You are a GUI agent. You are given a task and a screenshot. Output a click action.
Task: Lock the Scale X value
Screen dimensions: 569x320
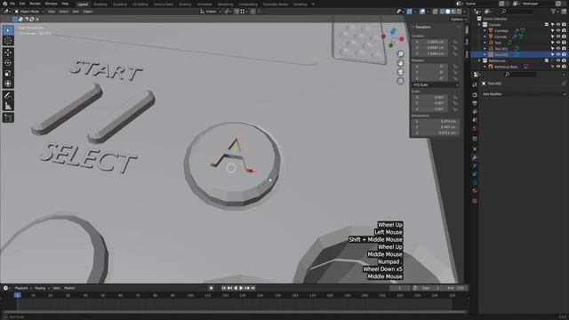click(x=455, y=98)
